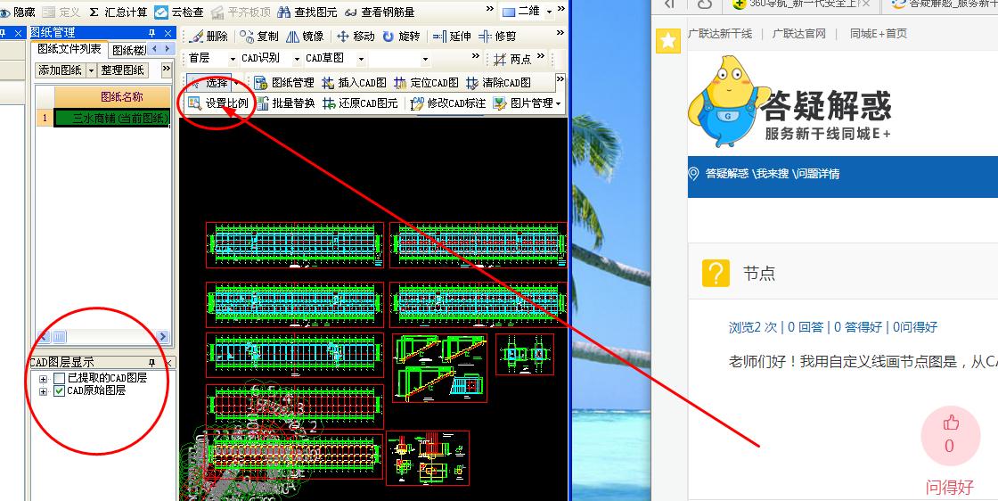Select the 360导航 browser tab
The width and height of the screenshot is (998, 501).
click(x=803, y=4)
